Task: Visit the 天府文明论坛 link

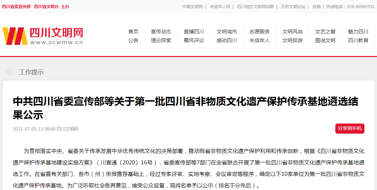Action: [x=293, y=7]
